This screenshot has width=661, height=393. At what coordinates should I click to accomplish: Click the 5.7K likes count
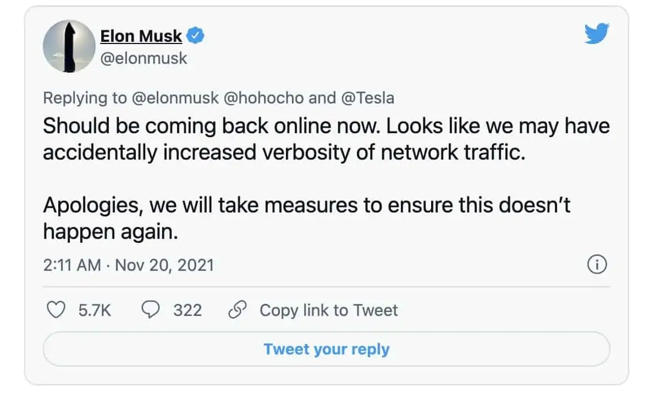click(95, 310)
